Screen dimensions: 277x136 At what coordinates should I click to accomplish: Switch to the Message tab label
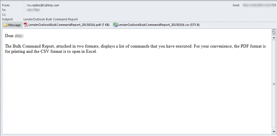[14, 25]
